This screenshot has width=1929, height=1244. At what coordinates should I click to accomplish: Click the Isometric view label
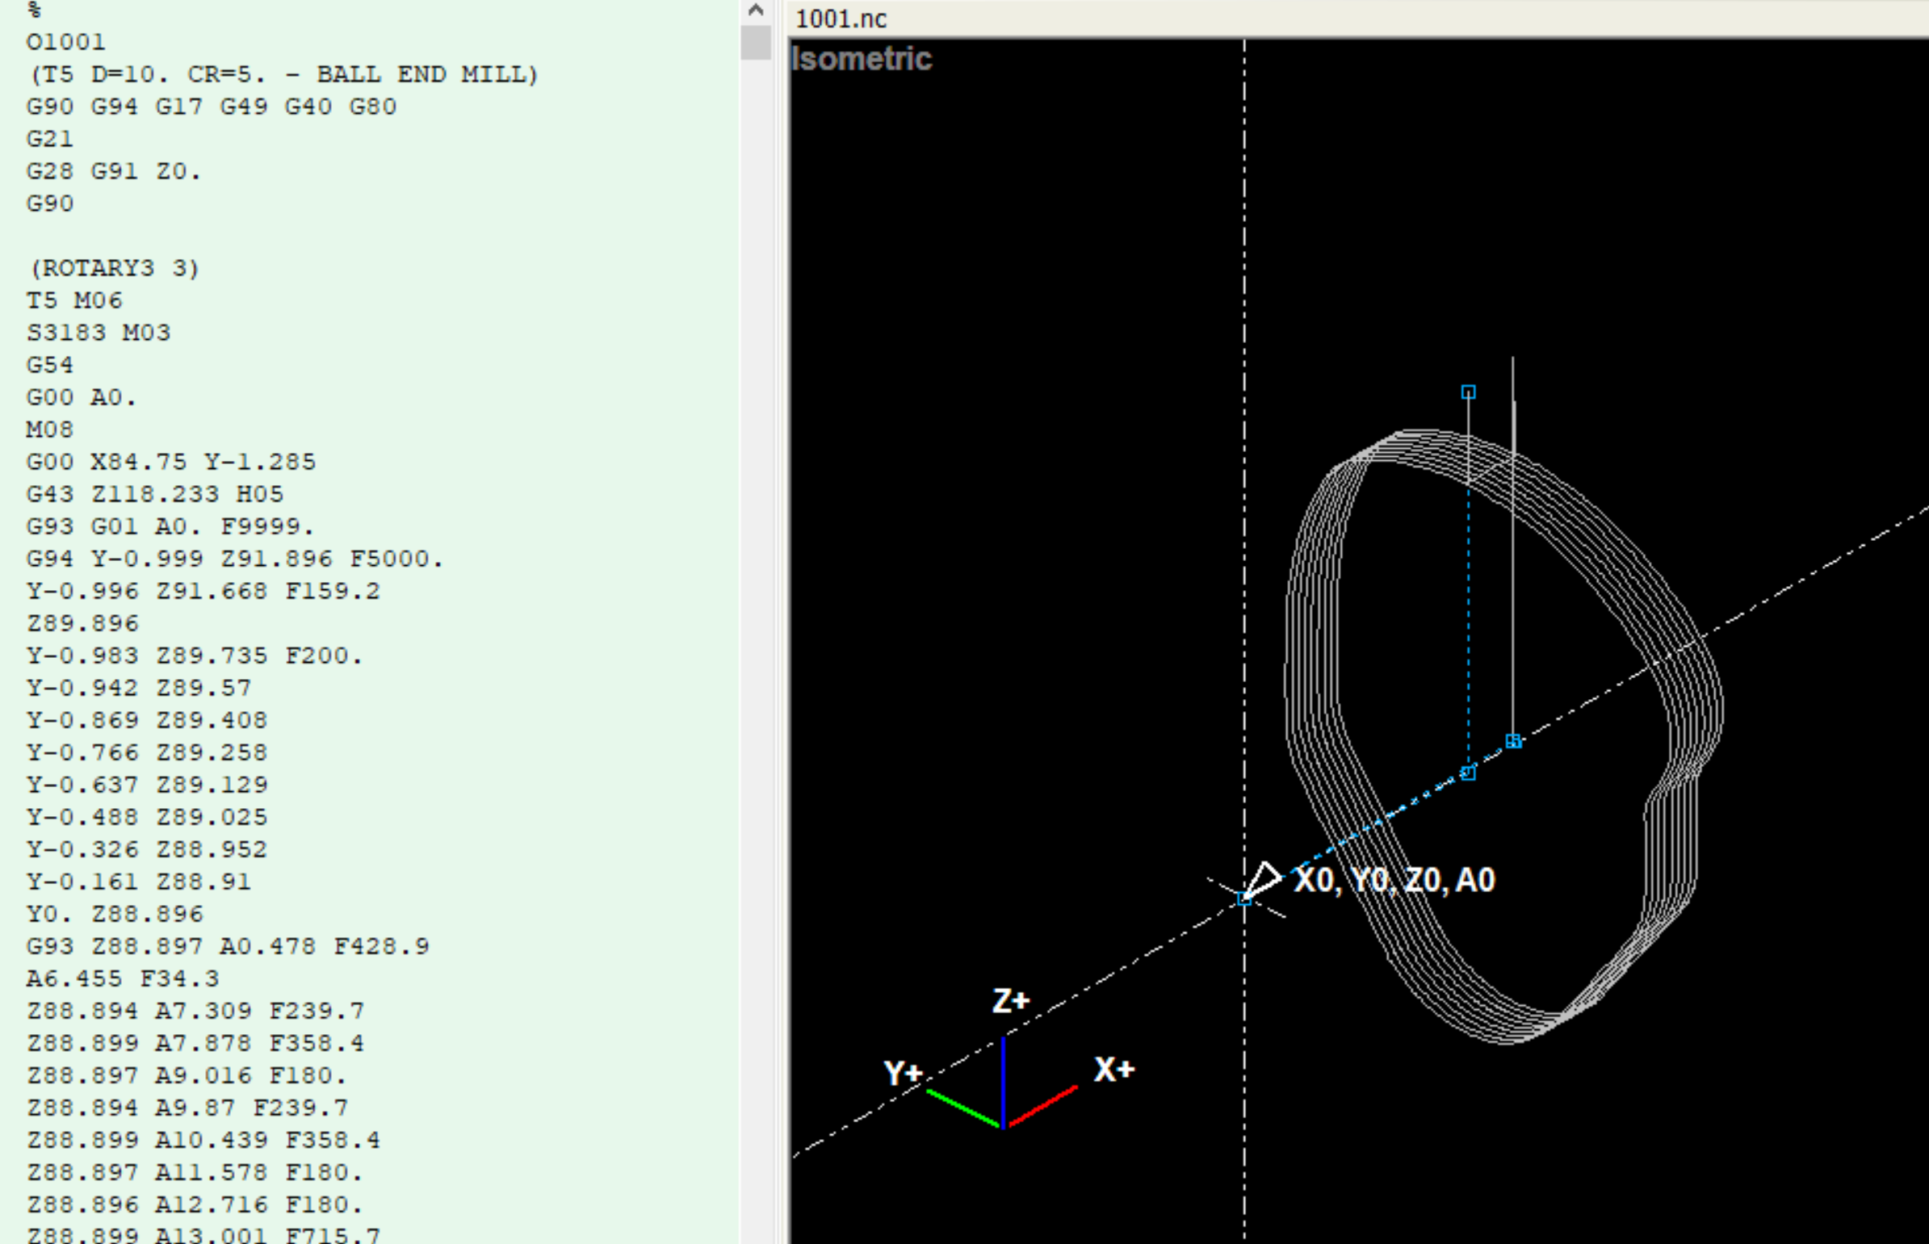pos(861,59)
